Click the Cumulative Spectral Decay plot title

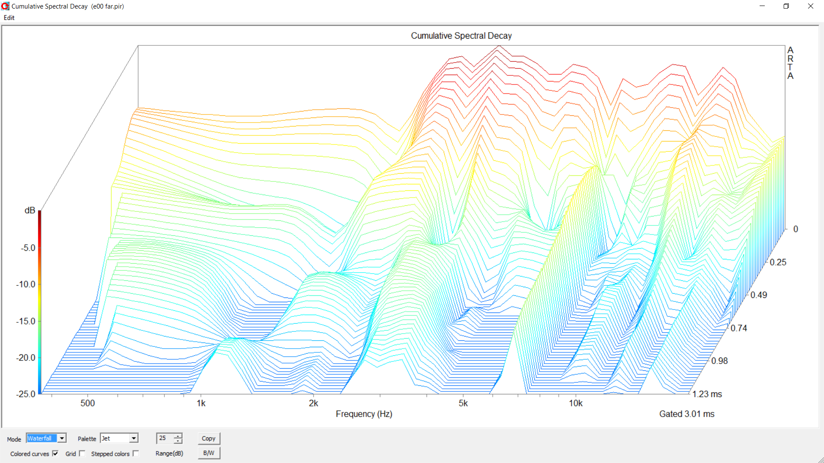pos(461,36)
